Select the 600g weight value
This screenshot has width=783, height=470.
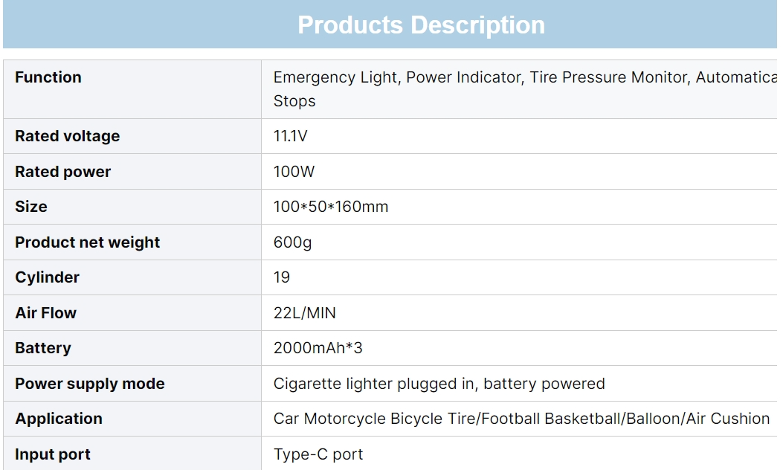(293, 242)
